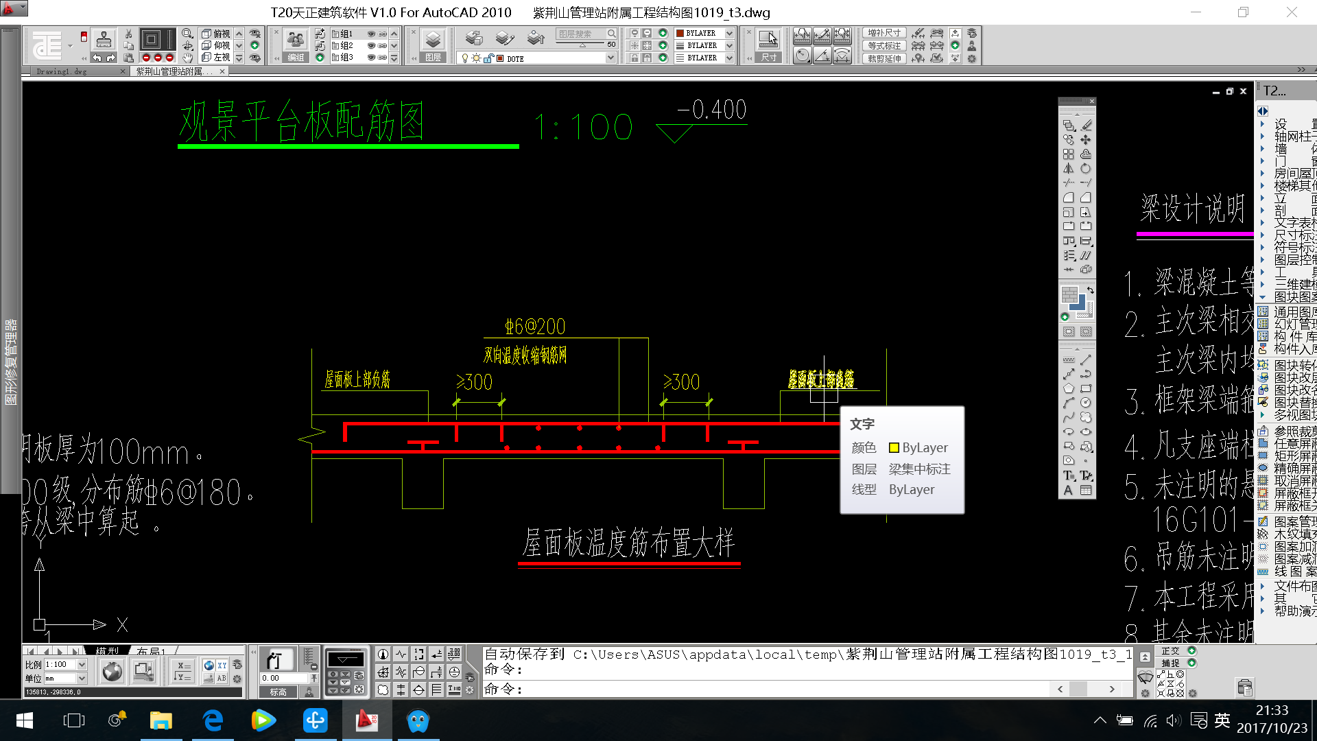This screenshot has height=741, width=1317.
Task: Click the table tool in floating toolbar
Action: tap(1086, 491)
